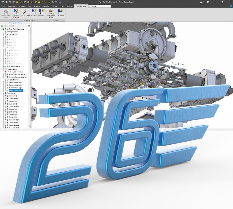233x209 pixels.
Task: Open the Assembly ribbon tab
Action: point(11,6)
